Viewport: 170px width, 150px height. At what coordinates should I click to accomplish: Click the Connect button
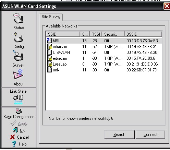150,135
